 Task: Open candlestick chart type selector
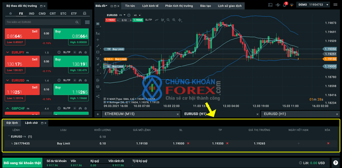(x=163, y=20)
